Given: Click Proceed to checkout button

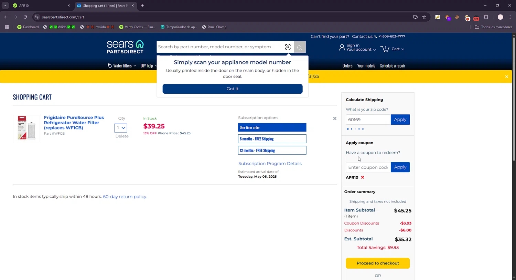Looking at the screenshot, I should coord(377,263).
